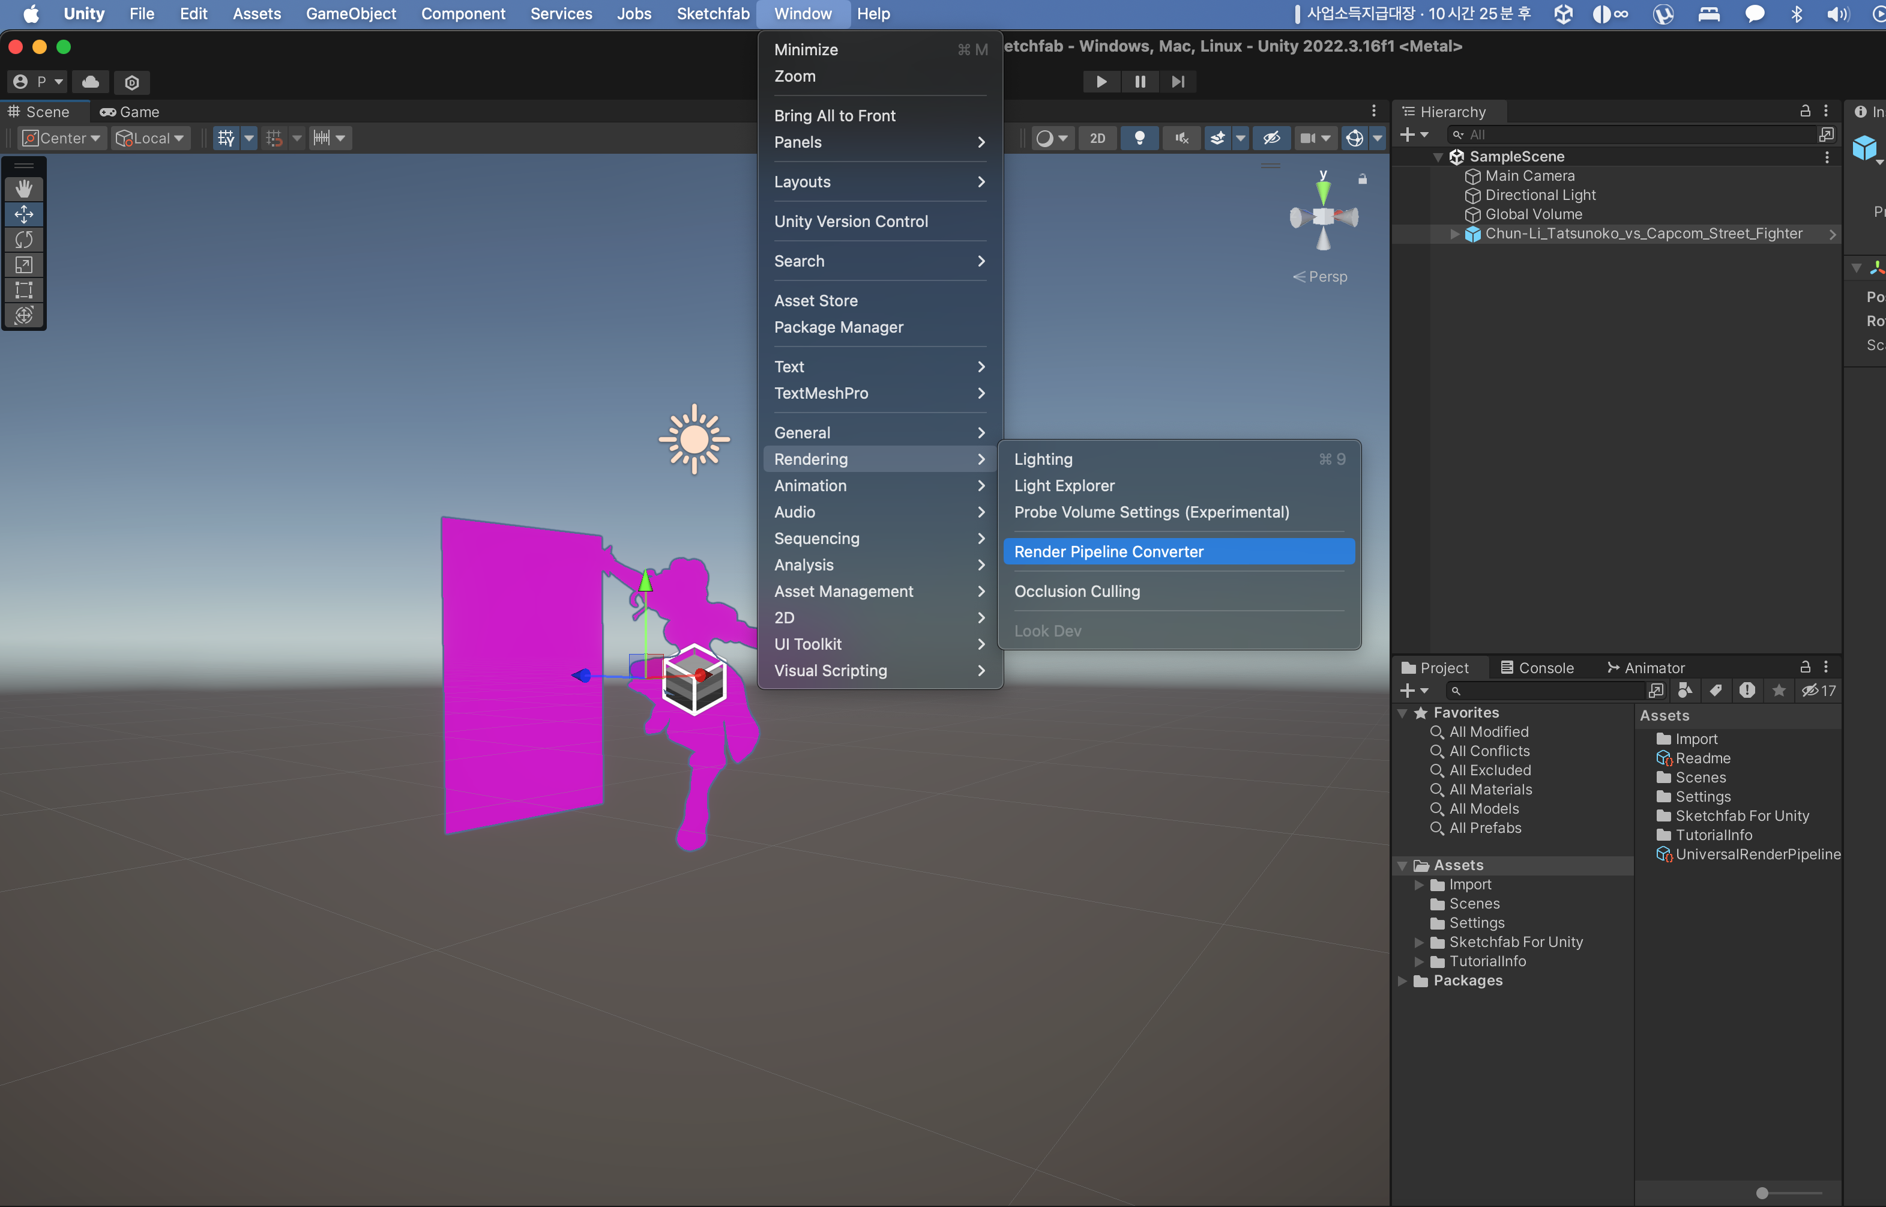The image size is (1886, 1207).
Task: Select the Scale tool
Action: point(23,265)
